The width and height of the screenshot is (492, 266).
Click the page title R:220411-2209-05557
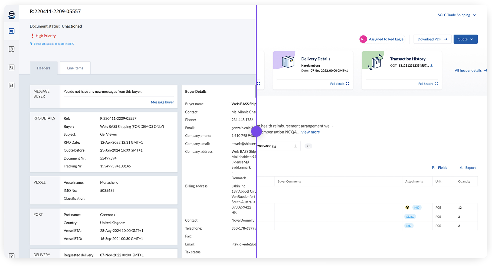(55, 11)
